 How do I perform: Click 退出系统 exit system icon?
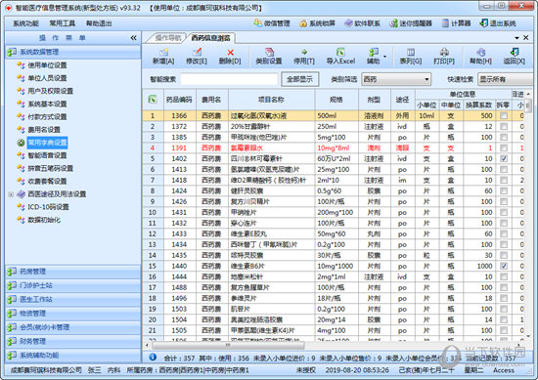click(x=484, y=23)
